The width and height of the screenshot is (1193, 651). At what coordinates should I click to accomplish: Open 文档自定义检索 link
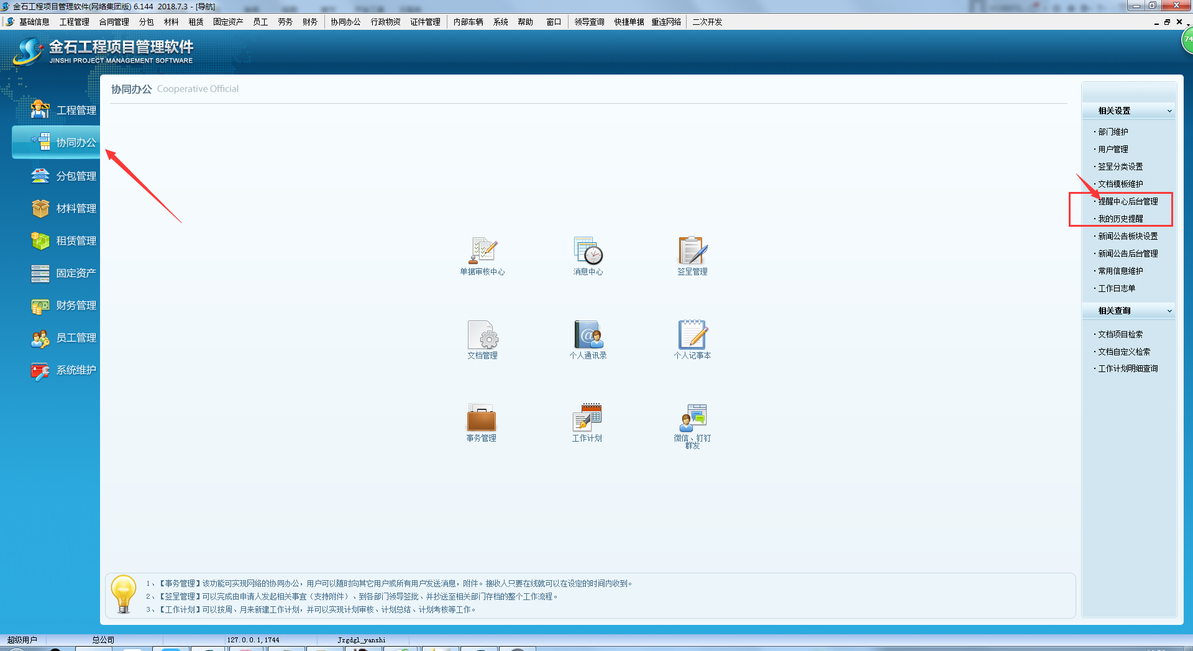[1125, 352]
